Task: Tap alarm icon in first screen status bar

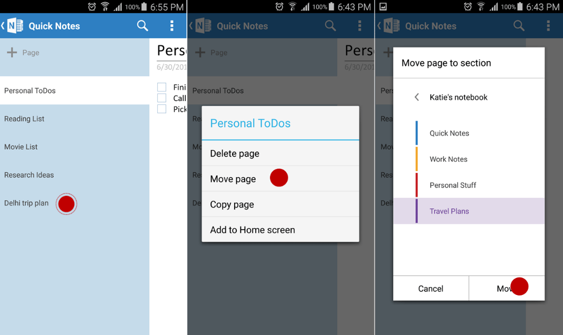Action: [x=92, y=6]
